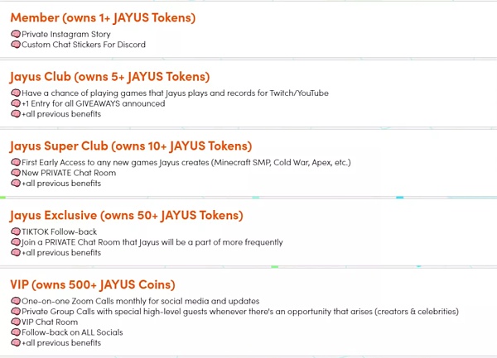Click the Join a PRIVATE Chat Room text
The width and height of the screenshot is (497, 358).
point(152,242)
